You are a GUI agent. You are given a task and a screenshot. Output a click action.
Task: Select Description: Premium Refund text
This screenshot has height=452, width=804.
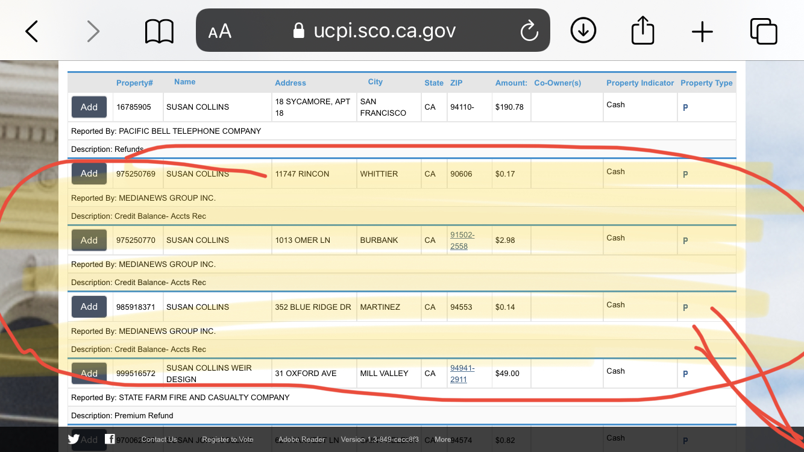point(122,415)
